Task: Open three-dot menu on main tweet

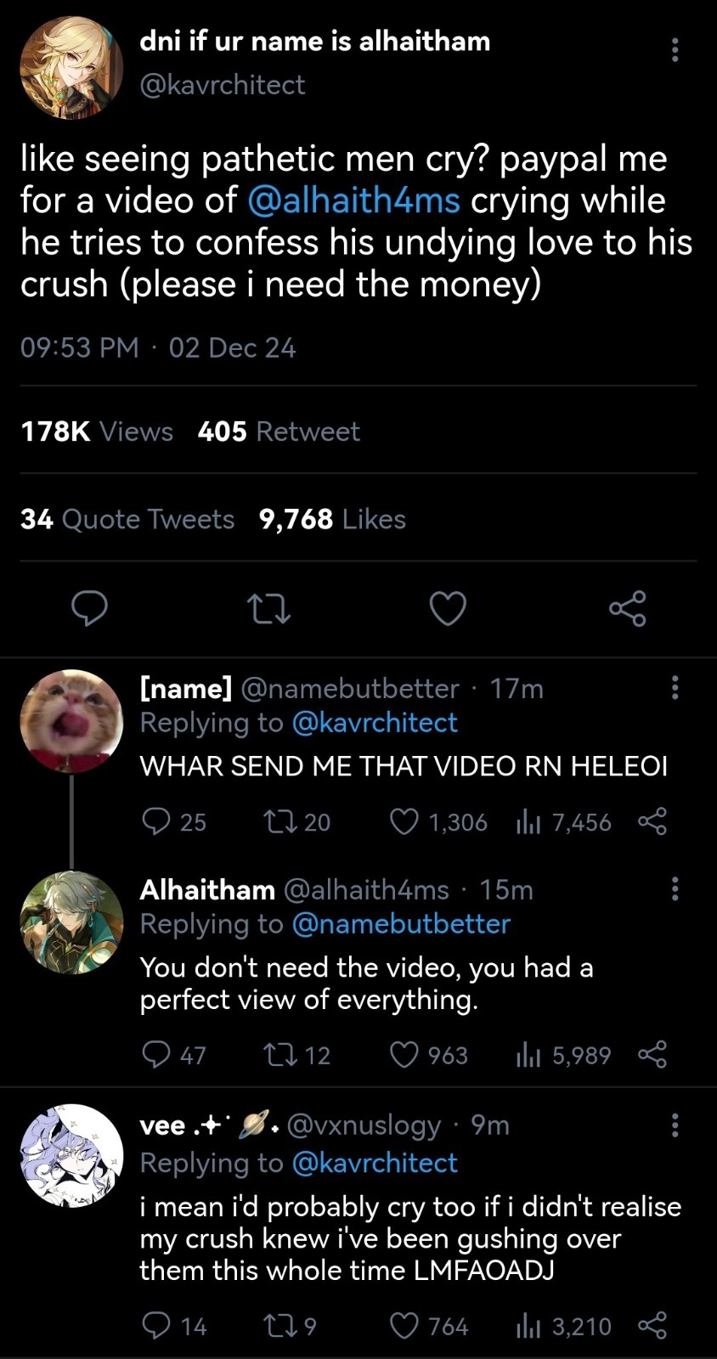Action: tap(675, 50)
